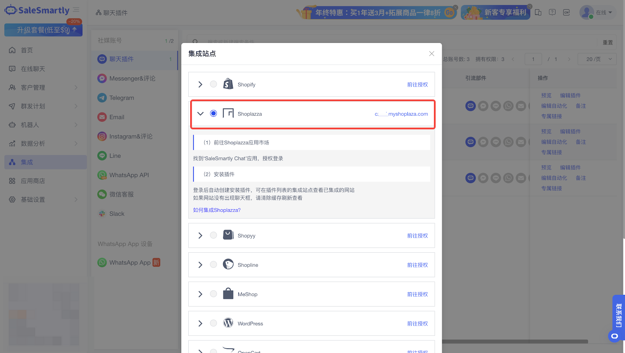
Task: Select the WordPress radio button
Action: click(213, 323)
